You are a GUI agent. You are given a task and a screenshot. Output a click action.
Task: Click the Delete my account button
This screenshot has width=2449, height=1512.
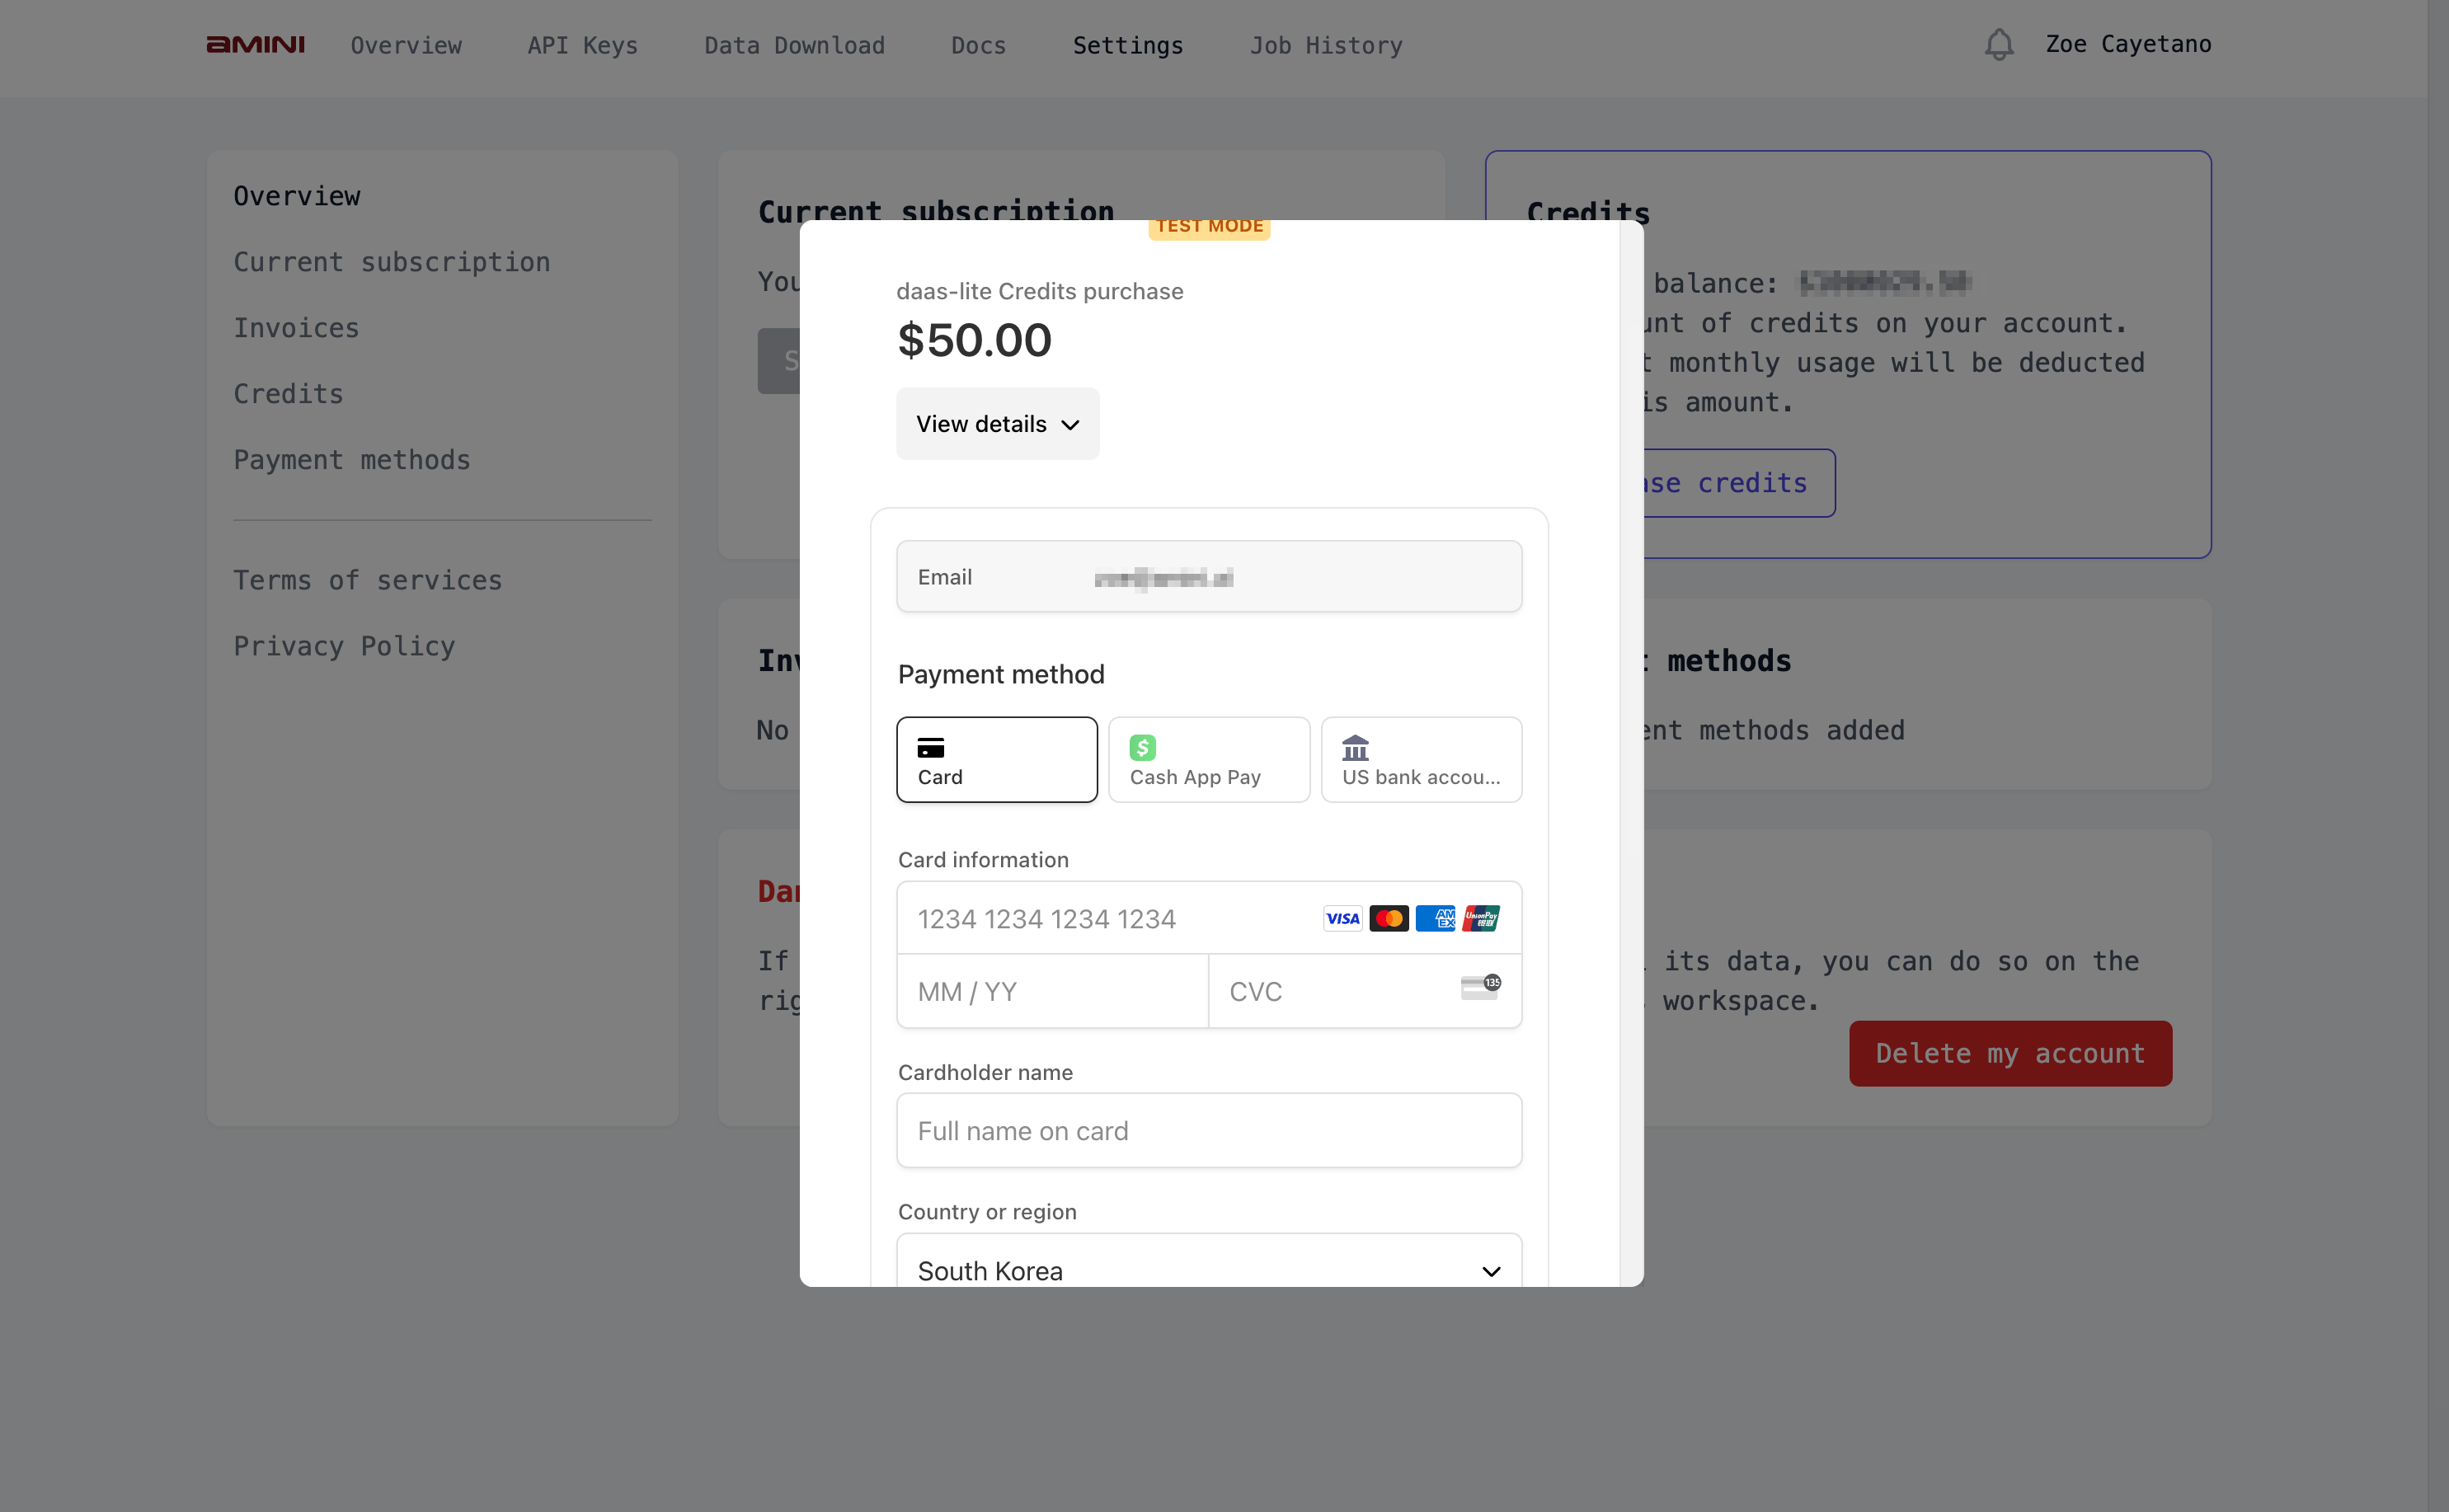tap(2010, 1053)
